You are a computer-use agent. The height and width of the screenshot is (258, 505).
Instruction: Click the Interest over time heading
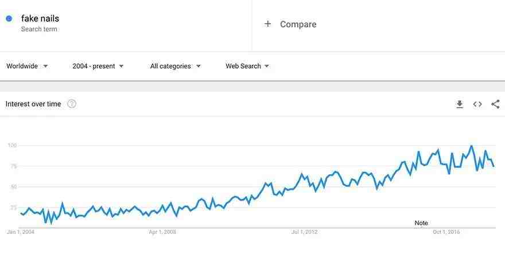[x=33, y=104]
